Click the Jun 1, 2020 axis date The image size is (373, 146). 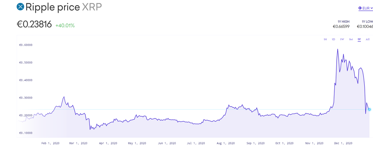tap(167, 143)
